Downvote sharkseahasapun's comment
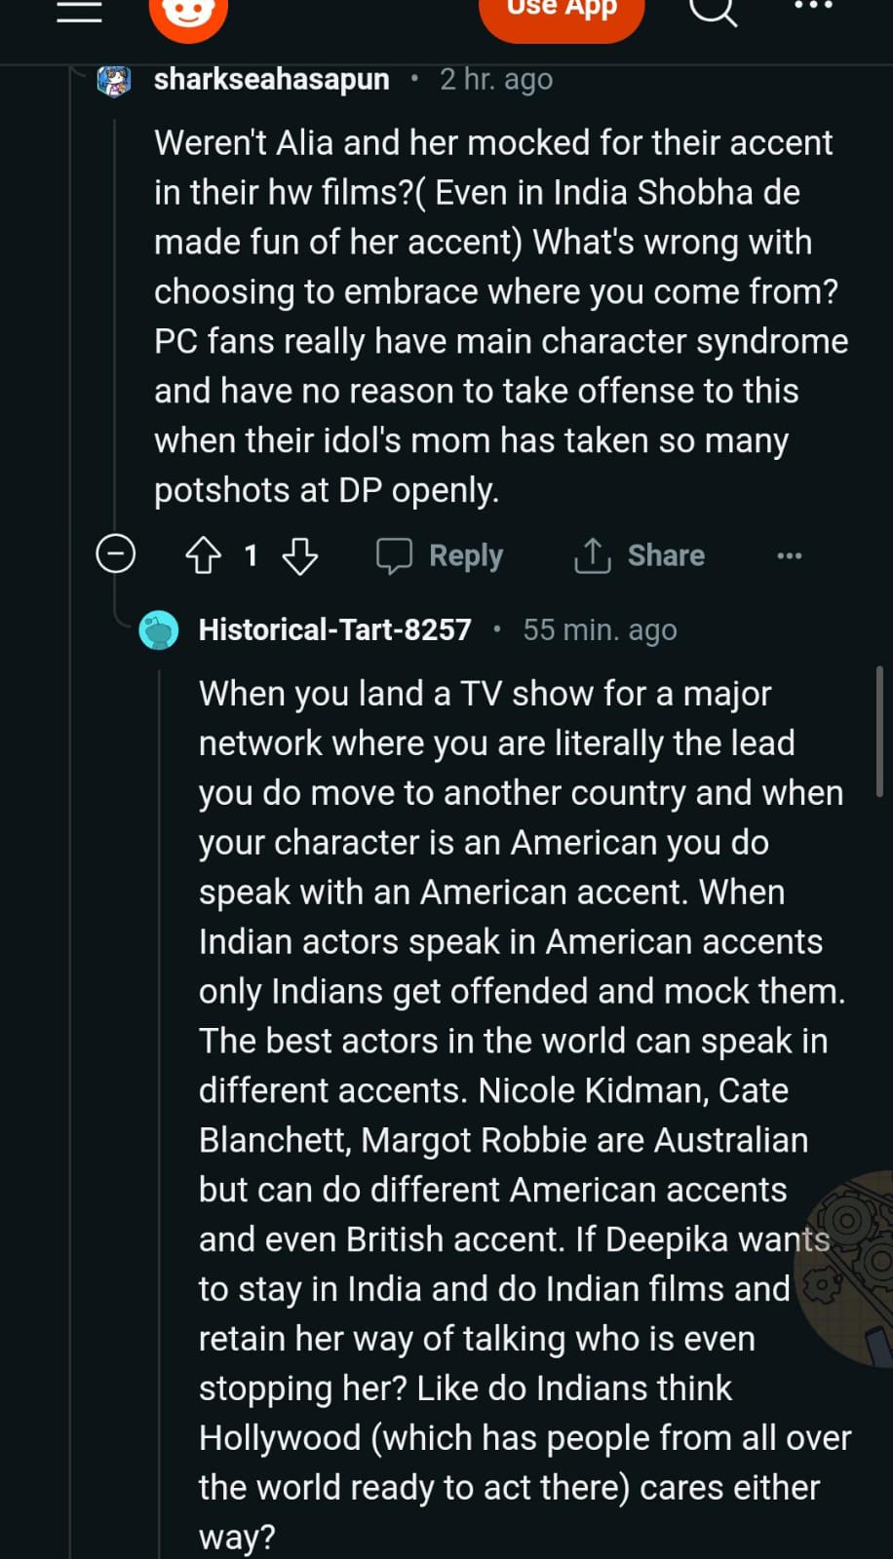Image resolution: width=893 pixels, height=1559 pixels. 299,555
